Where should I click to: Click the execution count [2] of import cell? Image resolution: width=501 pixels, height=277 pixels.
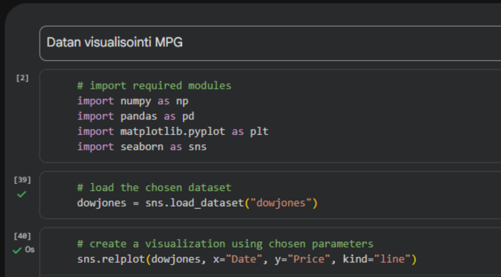coord(22,78)
